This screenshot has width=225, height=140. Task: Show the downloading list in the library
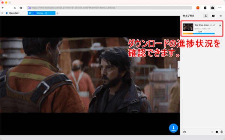point(205,16)
